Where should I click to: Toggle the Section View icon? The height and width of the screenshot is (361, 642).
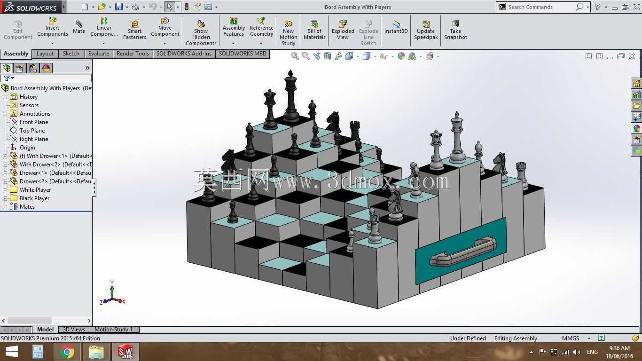point(328,56)
